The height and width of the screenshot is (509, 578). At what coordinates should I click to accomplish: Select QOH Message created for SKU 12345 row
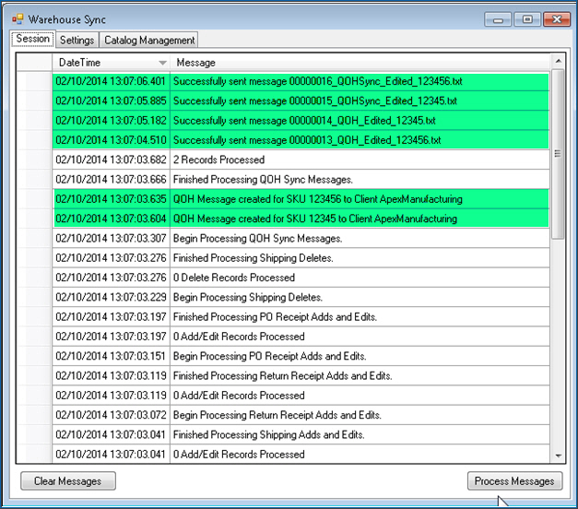[x=360, y=219]
